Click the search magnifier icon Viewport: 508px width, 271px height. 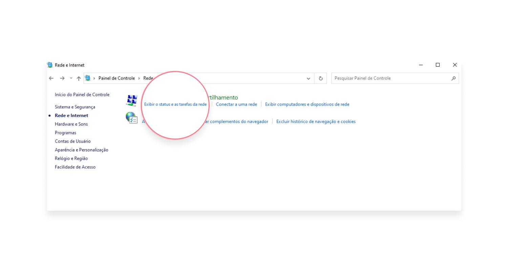click(453, 78)
